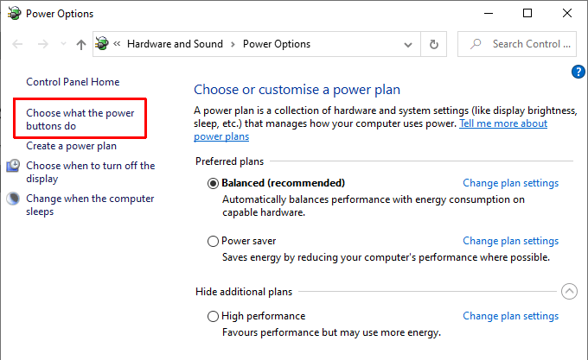
Task: Change plan settings for Power saver
Action: point(510,241)
